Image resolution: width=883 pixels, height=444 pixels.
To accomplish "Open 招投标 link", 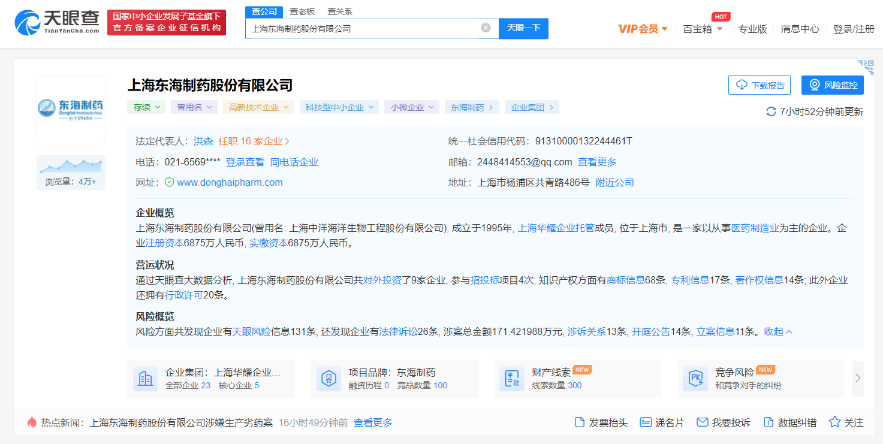I will tap(485, 280).
